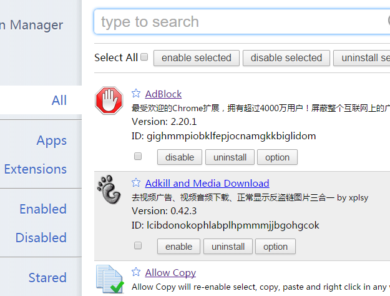Enable Adkill and Media Download
The height and width of the screenshot is (296, 390).
178,247
